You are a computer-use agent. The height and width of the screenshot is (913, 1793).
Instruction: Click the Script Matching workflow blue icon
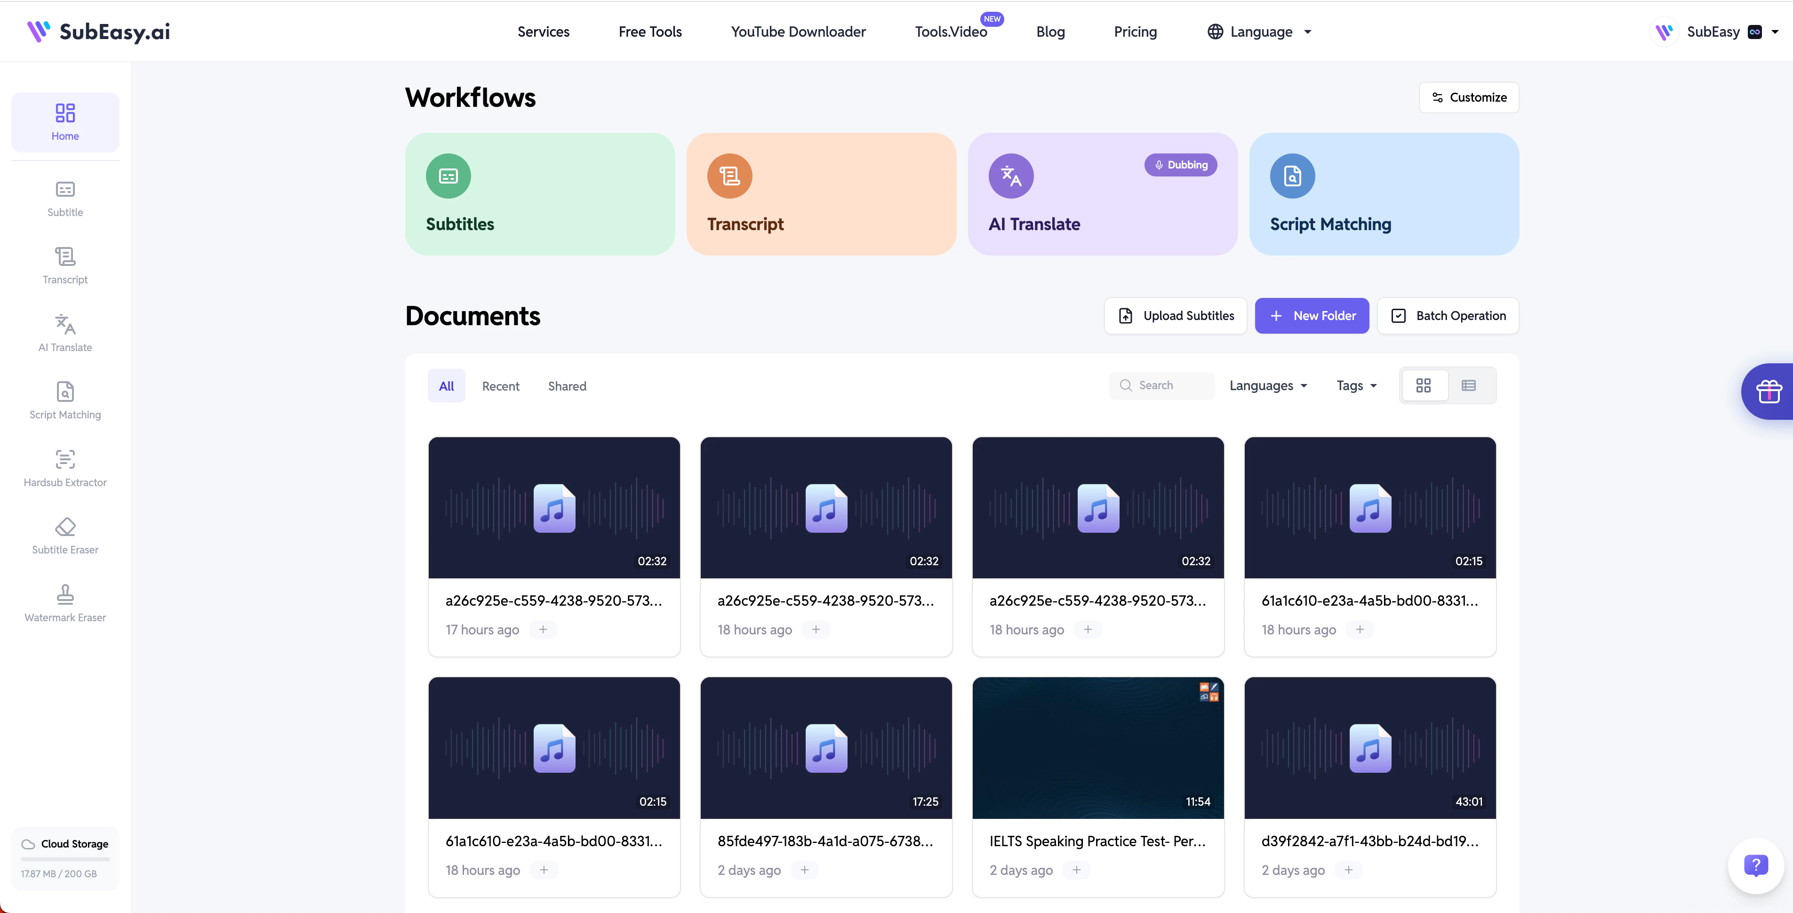1293,176
